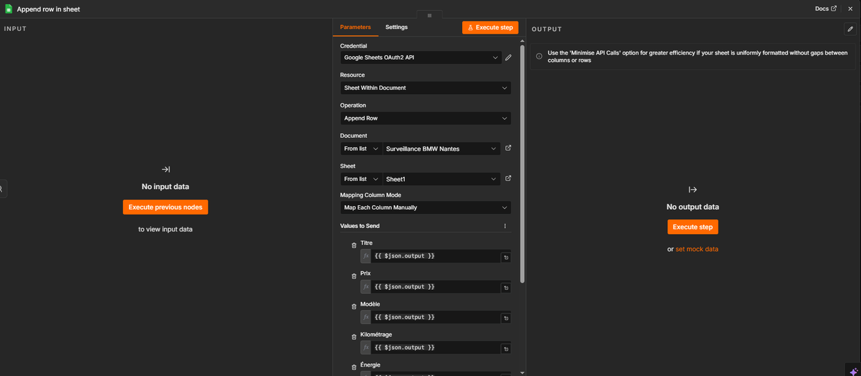Click scrollbar down arrow in parameters panel
The width and height of the screenshot is (861, 376).
pos(523,372)
